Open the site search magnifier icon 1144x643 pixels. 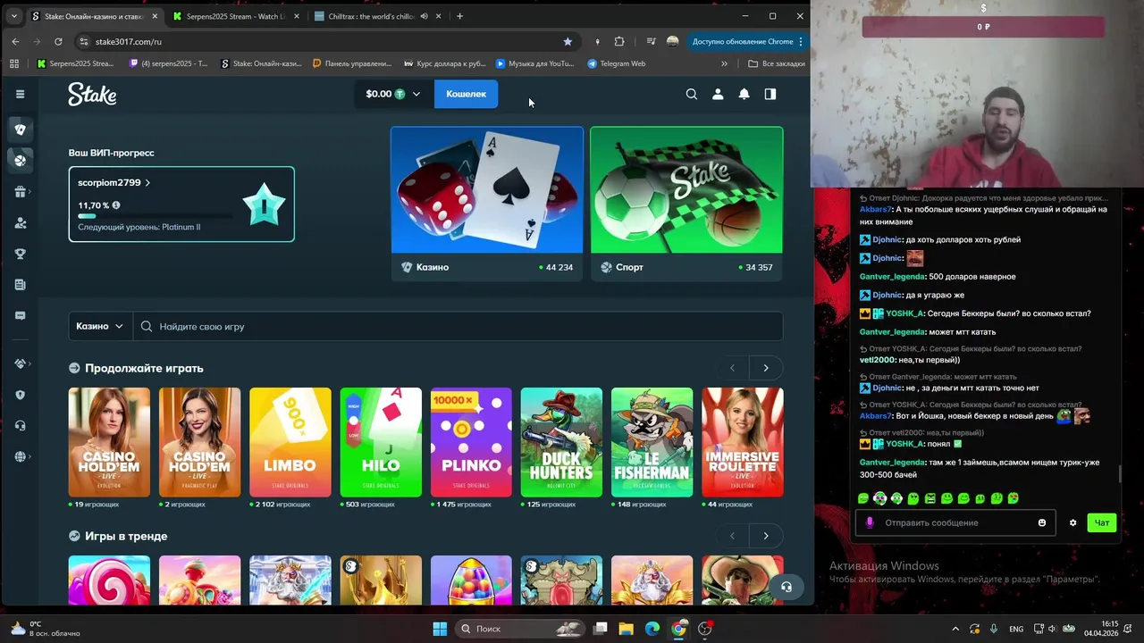(x=691, y=94)
